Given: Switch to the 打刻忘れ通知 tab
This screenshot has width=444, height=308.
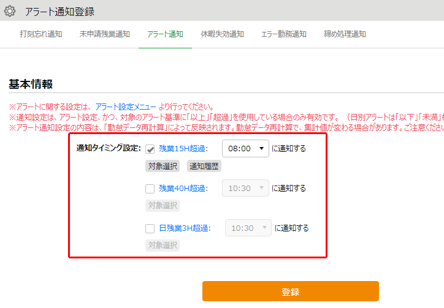Looking at the screenshot, I should [40, 34].
